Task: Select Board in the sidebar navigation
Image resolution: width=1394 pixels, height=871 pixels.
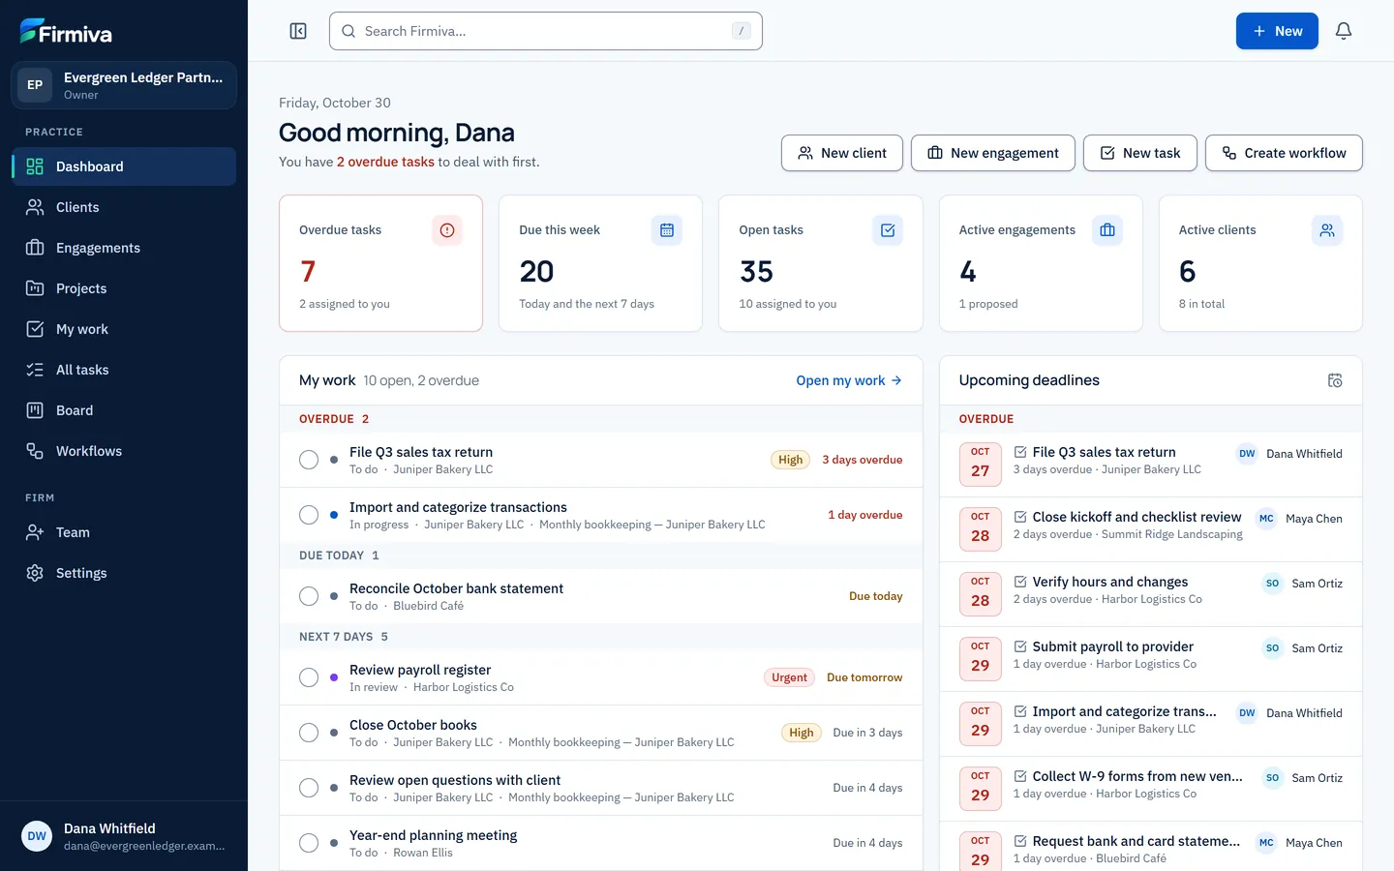Action: coord(124,410)
